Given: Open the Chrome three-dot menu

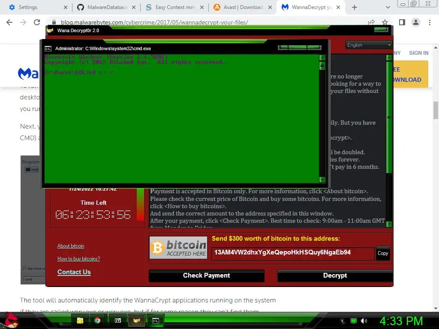Looking at the screenshot, I should [430, 22].
